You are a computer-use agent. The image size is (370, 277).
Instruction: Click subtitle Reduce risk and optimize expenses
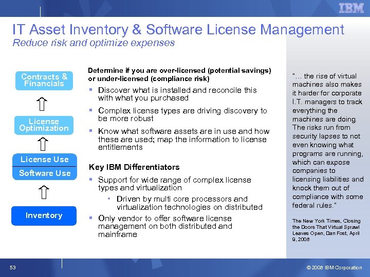tap(94, 43)
